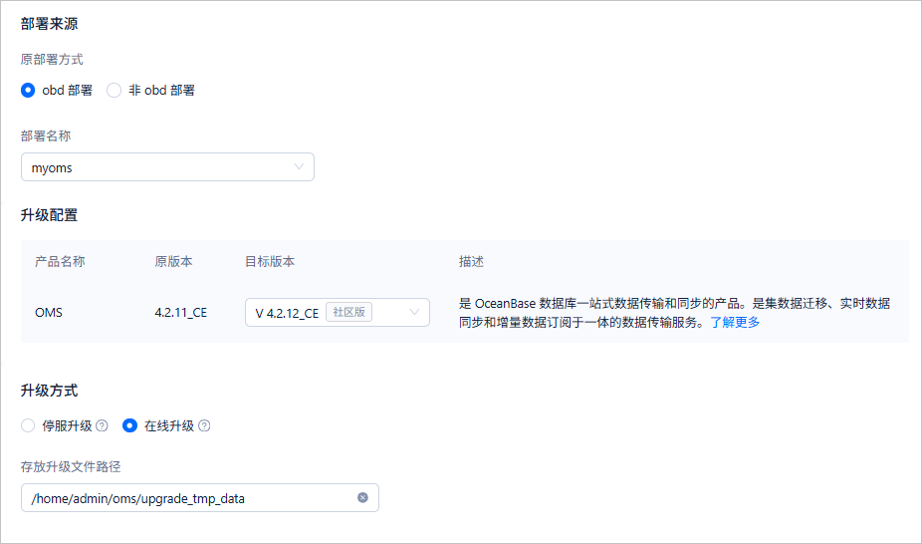Click the 产品名称 column header
The width and height of the screenshot is (922, 544).
[x=60, y=262]
